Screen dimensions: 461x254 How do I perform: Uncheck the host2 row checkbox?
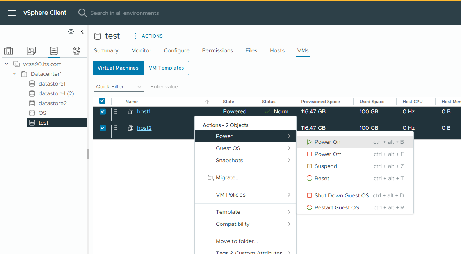102,128
